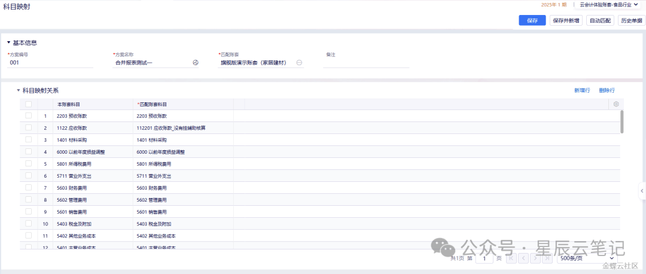Image resolution: width=646 pixels, height=274 pixels.
Task: Click the globe icon beside 方案名称 field
Action: tap(195, 63)
